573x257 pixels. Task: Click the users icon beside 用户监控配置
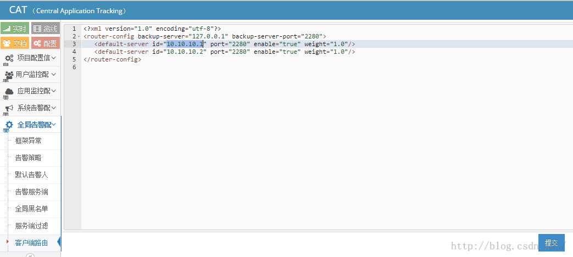(x=9, y=75)
